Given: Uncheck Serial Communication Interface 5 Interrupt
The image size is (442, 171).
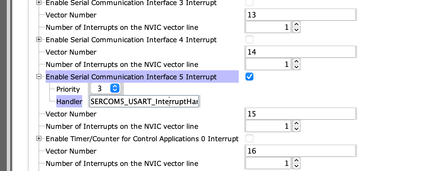Looking at the screenshot, I should point(249,77).
